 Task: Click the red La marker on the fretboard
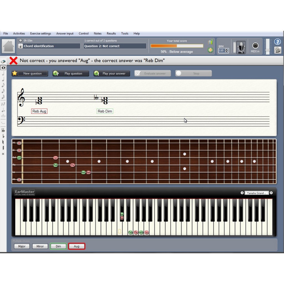(55, 158)
